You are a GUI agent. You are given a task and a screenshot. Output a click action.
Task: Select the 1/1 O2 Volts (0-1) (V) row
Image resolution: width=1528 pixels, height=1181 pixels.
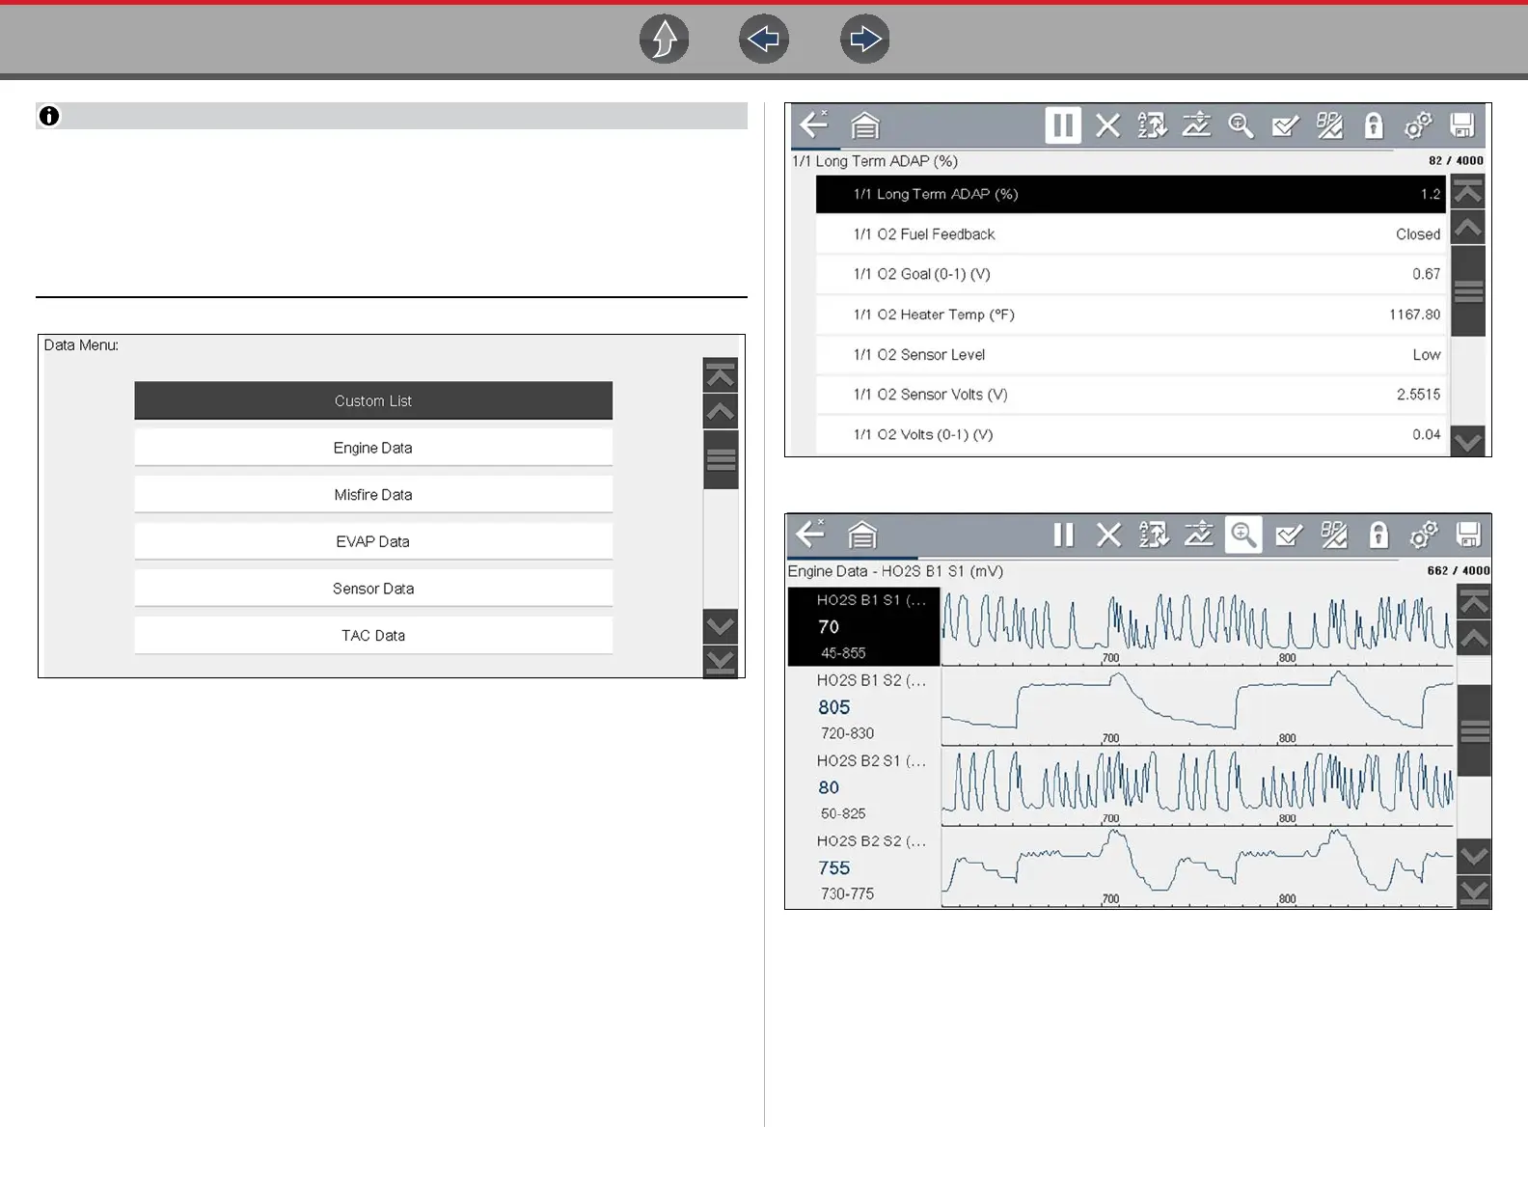click(x=1131, y=435)
